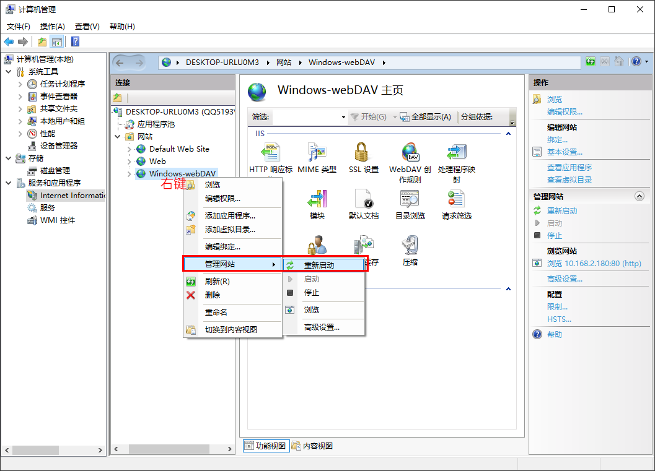This screenshot has width=655, height=471.
Task: Open the 压缩 feature icon
Action: coord(410,245)
